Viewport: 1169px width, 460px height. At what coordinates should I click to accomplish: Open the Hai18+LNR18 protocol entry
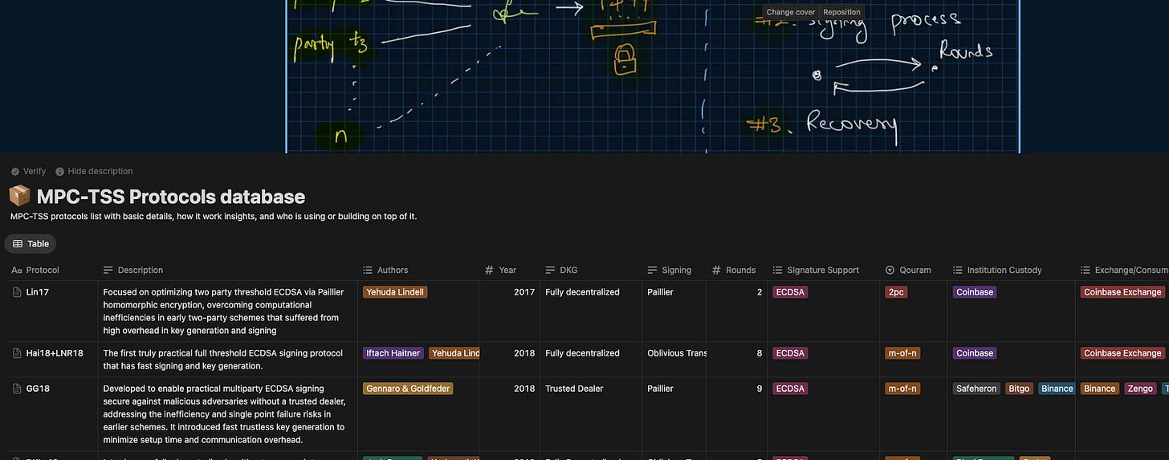pyautogui.click(x=55, y=353)
